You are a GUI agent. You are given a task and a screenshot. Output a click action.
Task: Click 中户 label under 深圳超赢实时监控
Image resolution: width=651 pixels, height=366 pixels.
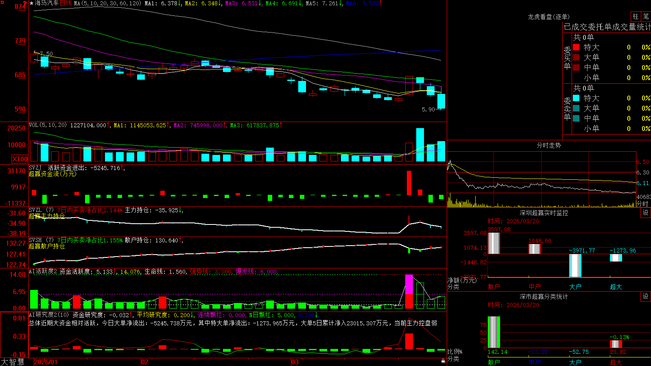(x=535, y=287)
